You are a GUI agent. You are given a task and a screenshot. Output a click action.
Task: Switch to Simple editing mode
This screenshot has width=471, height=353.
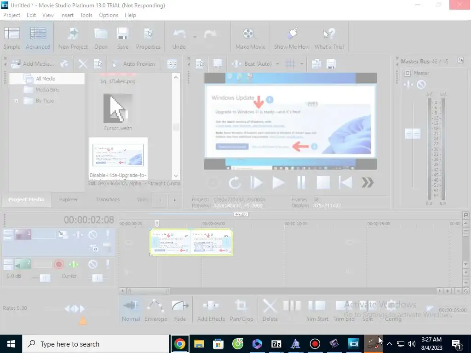pyautogui.click(x=12, y=38)
